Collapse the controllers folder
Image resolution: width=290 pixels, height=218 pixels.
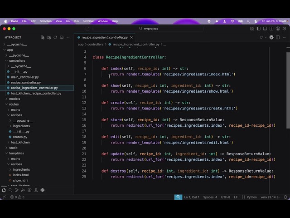point(17,61)
